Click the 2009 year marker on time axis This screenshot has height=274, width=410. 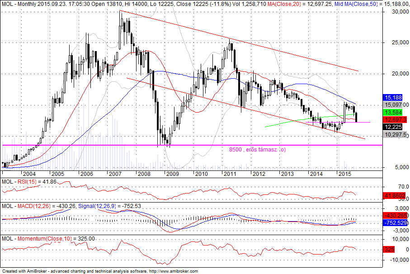pos(173,174)
